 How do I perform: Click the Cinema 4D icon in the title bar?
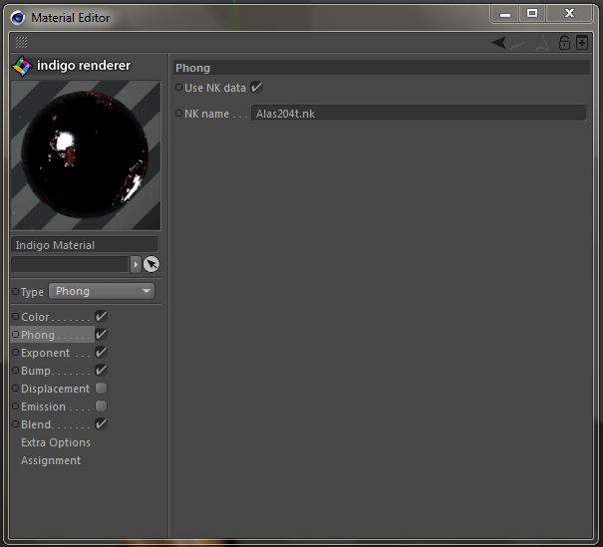tap(17, 17)
